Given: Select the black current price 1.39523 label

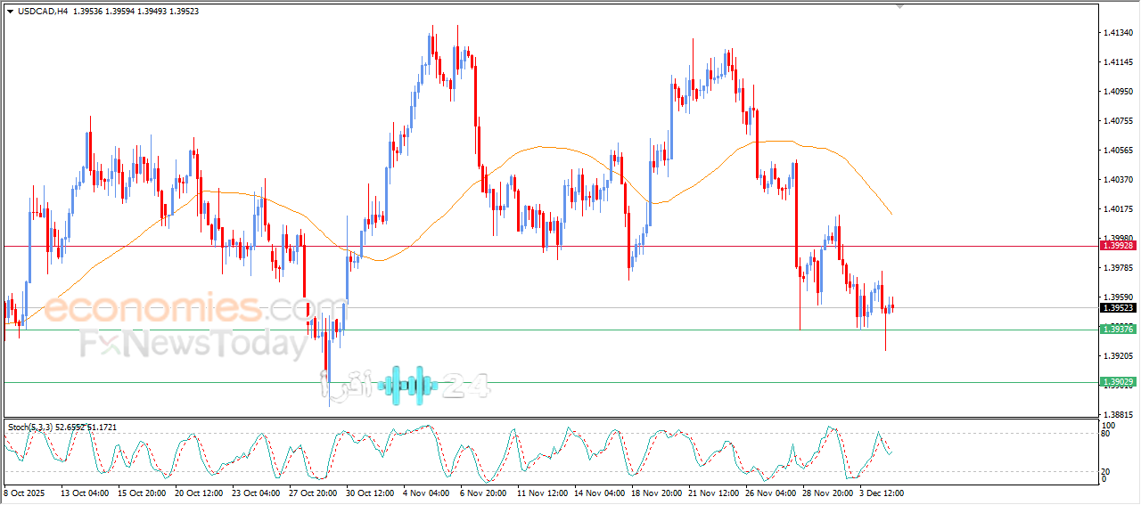Looking at the screenshot, I should click(x=1118, y=308).
